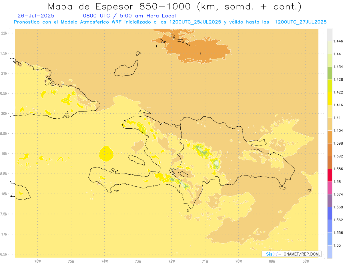
Task: Click the legend swatch between 1.35 and 1.356
Action: pyautogui.click(x=330, y=239)
